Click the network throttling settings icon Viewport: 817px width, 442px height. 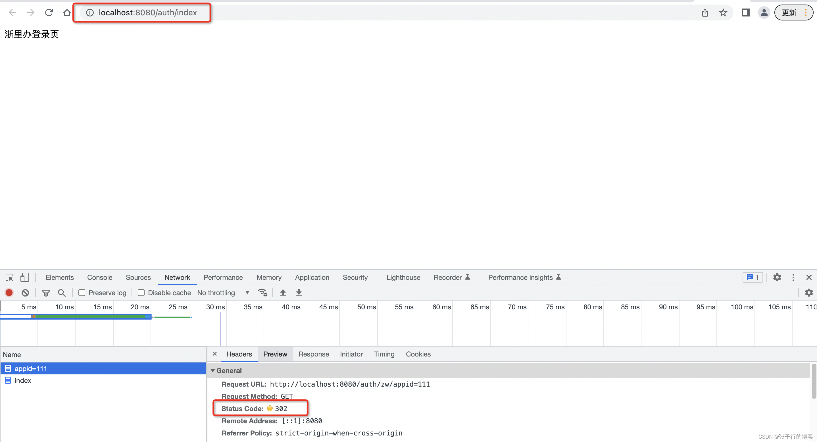pyautogui.click(x=263, y=293)
